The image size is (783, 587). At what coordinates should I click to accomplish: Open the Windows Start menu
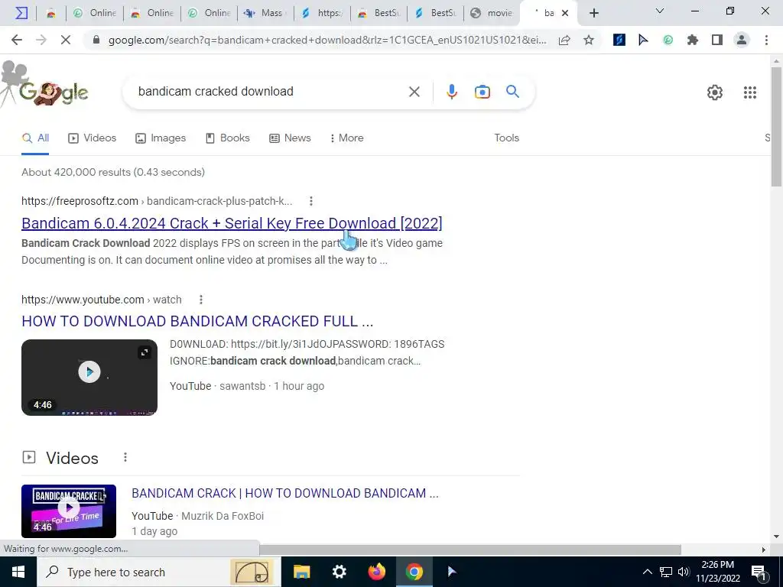18,572
